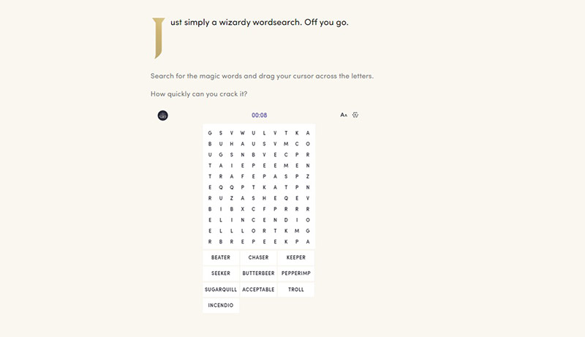
Task: Click the dark round logo icon
Action: pos(162,116)
